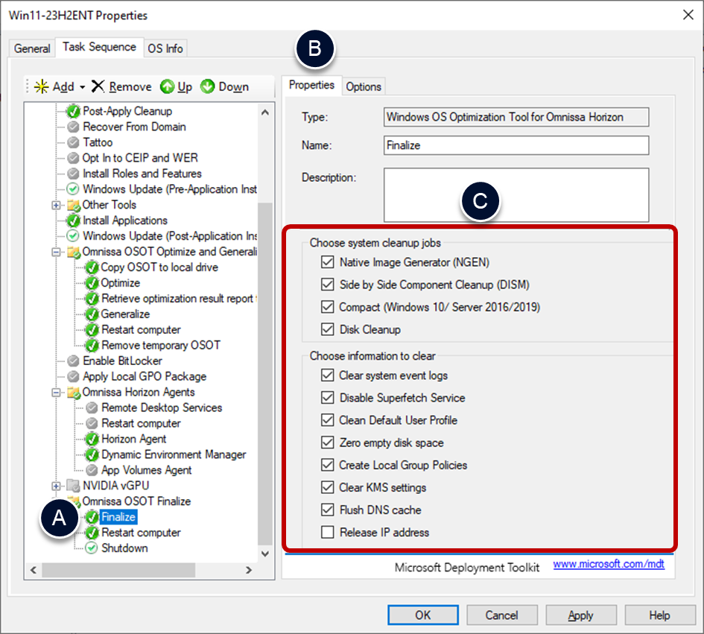This screenshot has width=704, height=634.
Task: Click the Shutdown step check icon
Action: click(92, 548)
